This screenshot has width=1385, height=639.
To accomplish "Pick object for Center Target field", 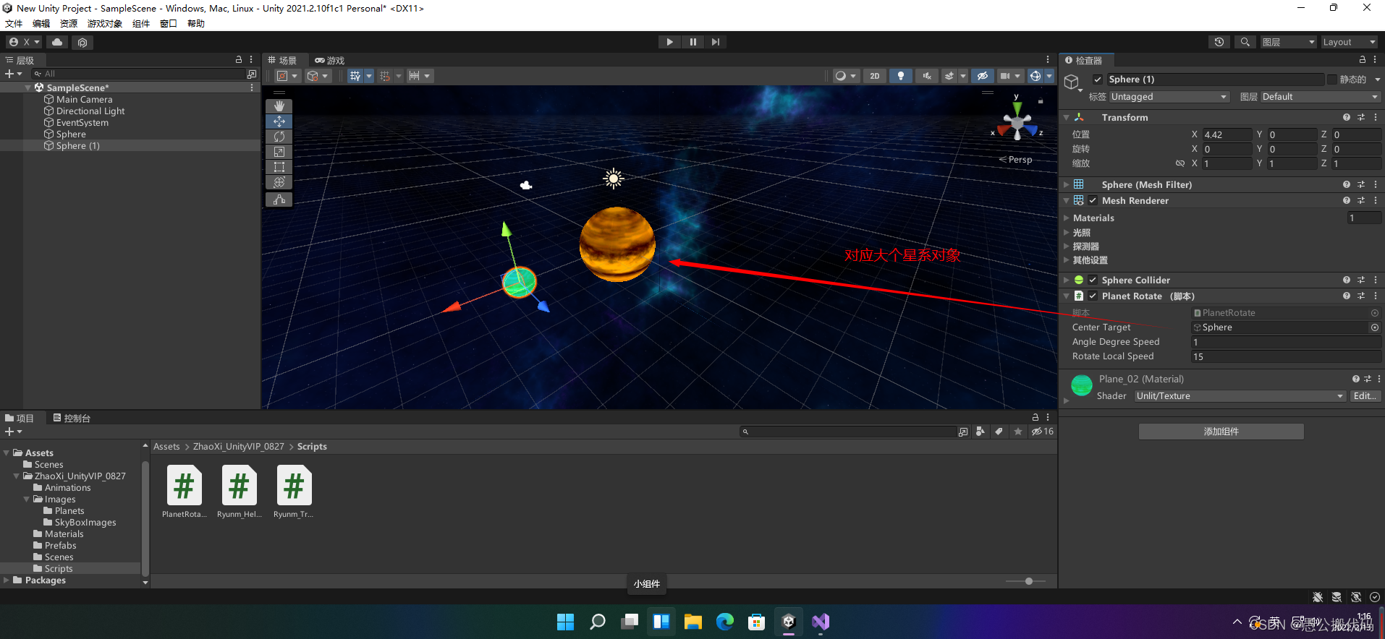I will pos(1374,327).
